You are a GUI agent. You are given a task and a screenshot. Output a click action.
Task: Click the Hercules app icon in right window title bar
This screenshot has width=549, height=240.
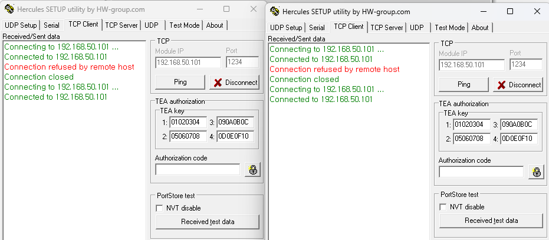click(x=275, y=12)
